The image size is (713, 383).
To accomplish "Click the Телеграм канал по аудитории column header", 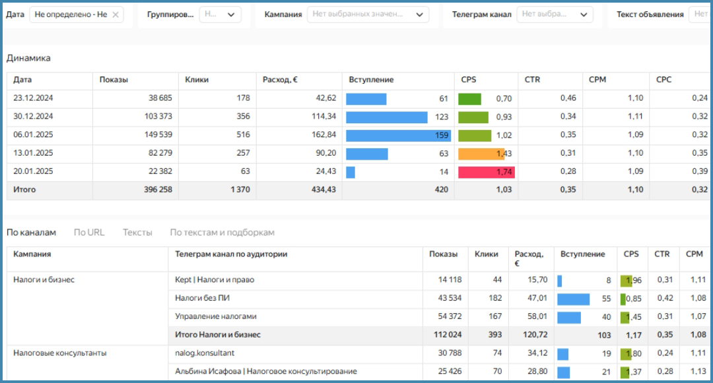I will [231, 254].
